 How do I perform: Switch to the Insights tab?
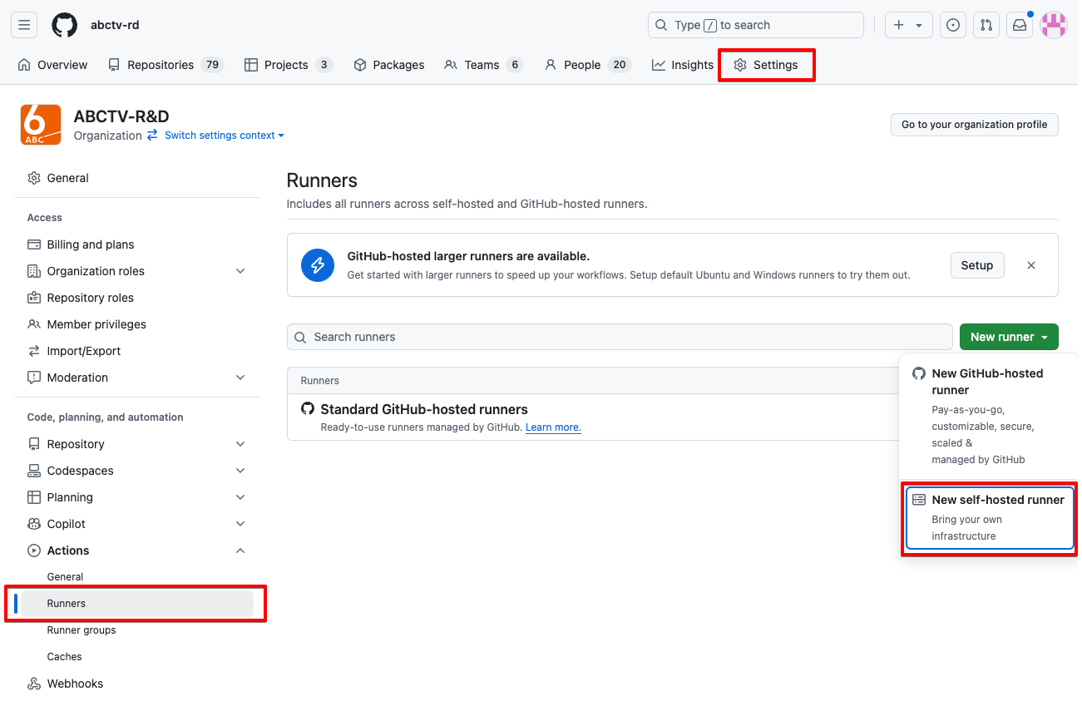pyautogui.click(x=683, y=65)
